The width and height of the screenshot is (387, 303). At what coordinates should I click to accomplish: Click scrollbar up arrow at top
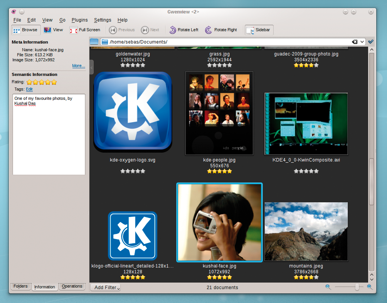[372, 50]
